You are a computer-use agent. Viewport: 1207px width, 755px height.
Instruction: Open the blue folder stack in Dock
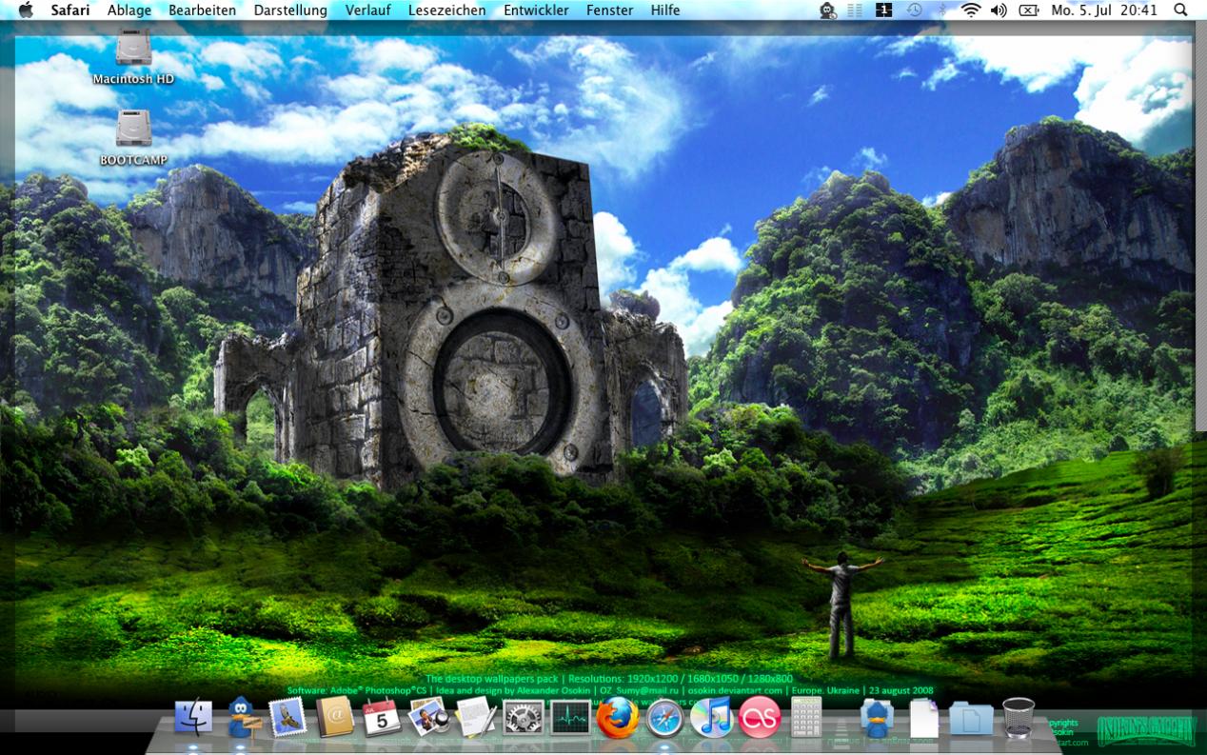tap(971, 719)
